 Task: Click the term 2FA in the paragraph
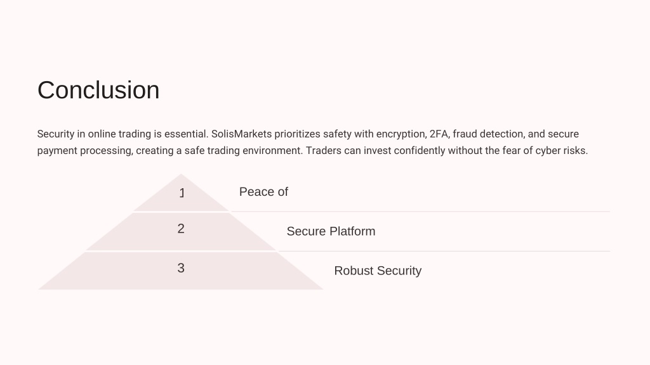coord(439,134)
